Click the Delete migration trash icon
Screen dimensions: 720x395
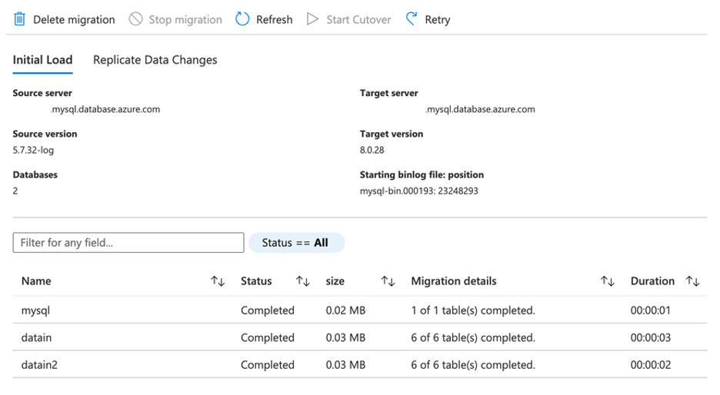[20, 19]
